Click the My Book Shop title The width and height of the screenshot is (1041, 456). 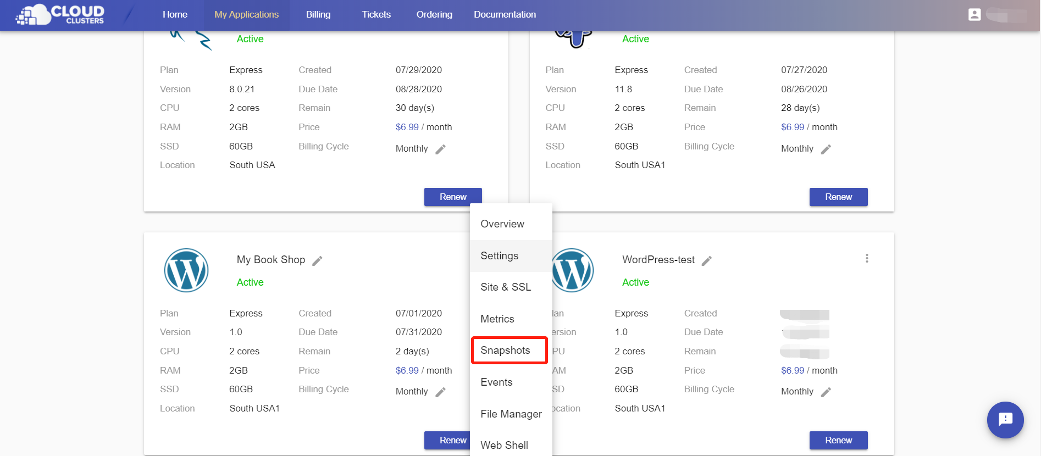(x=271, y=260)
